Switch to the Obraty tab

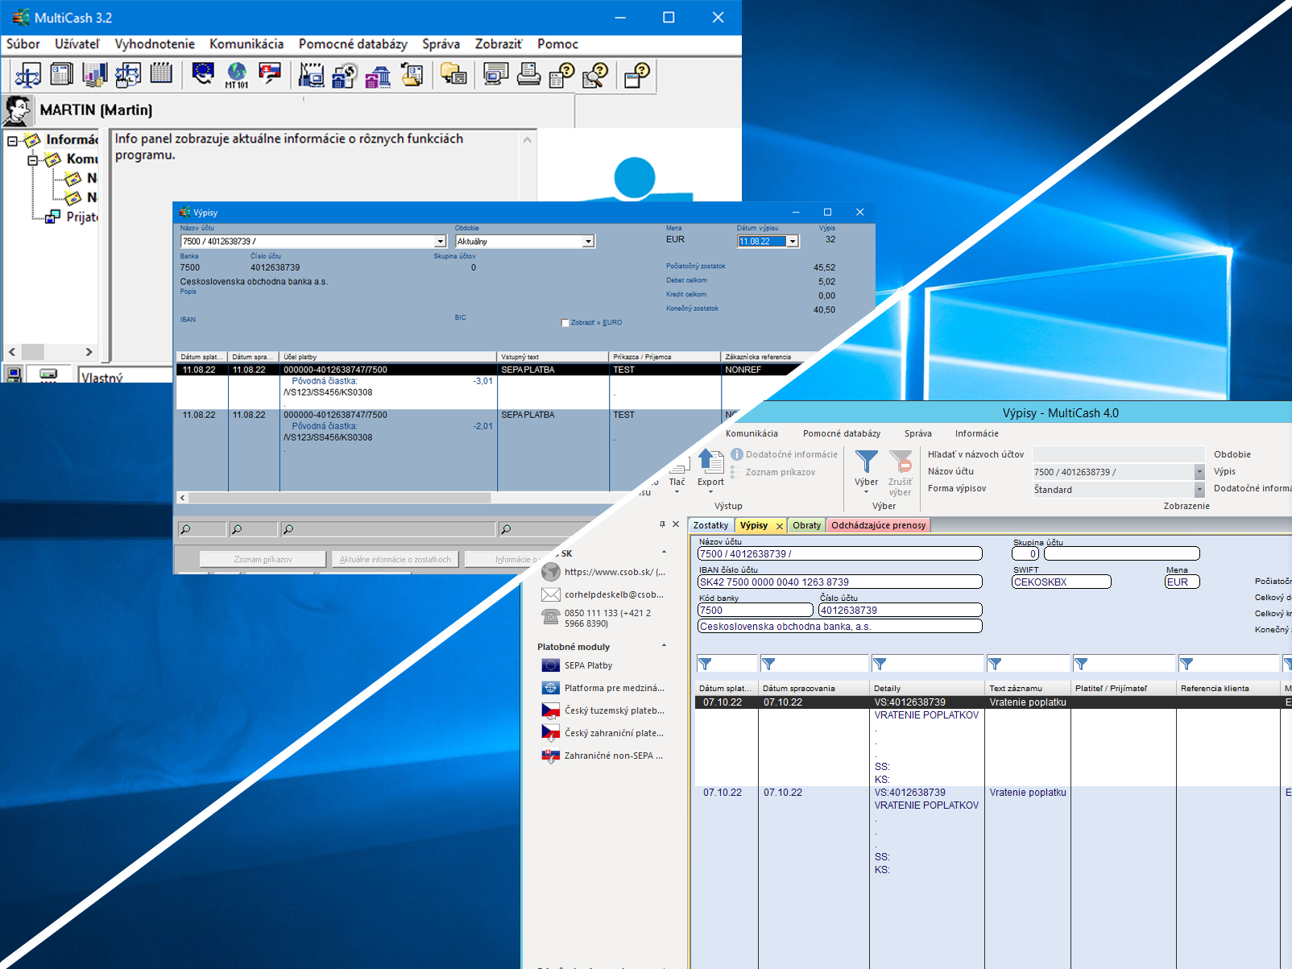tap(806, 525)
